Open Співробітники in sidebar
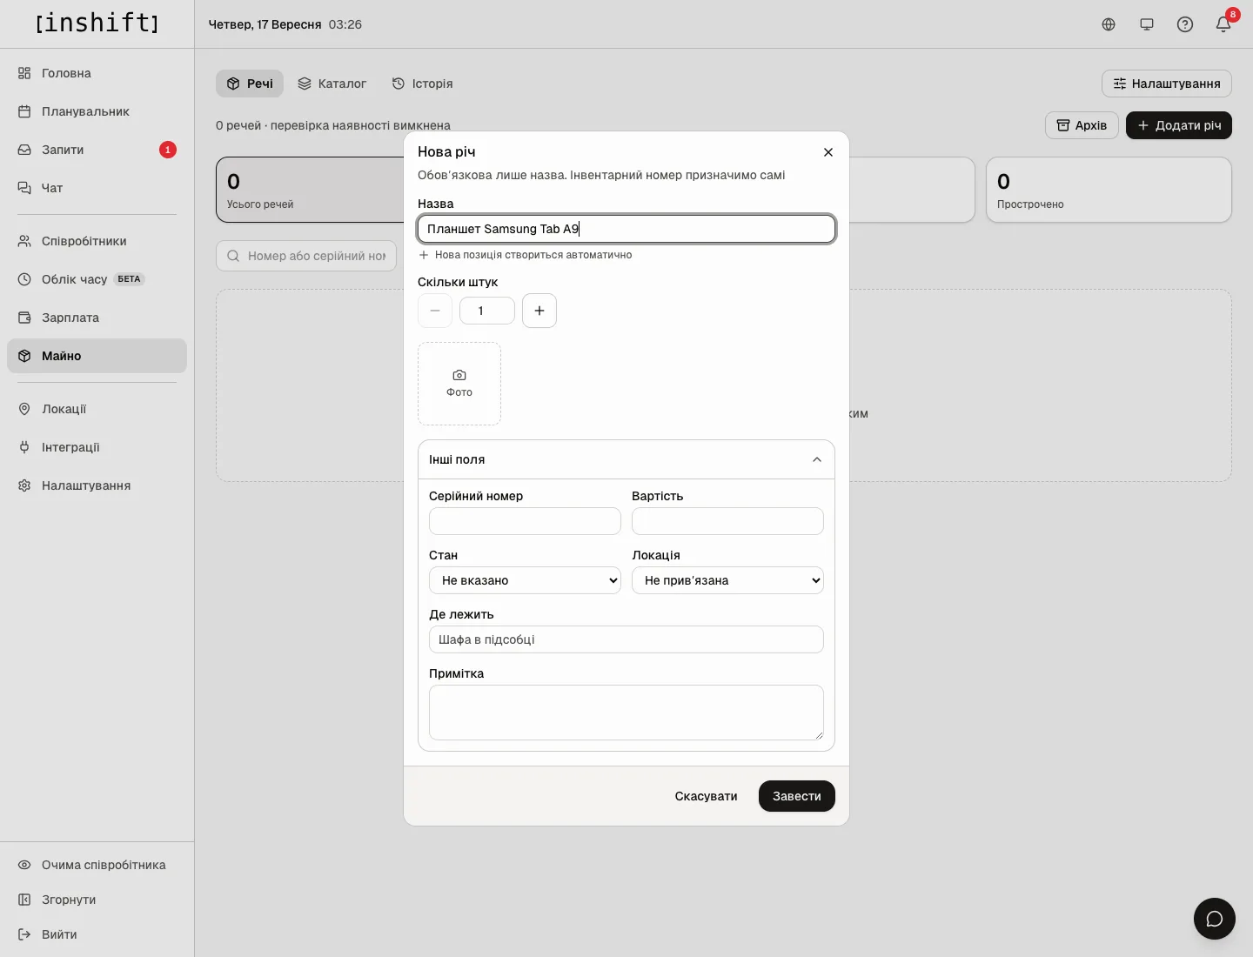 click(x=97, y=241)
